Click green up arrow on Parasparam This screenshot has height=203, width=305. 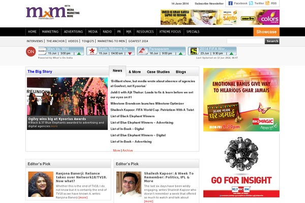(180, 53)
